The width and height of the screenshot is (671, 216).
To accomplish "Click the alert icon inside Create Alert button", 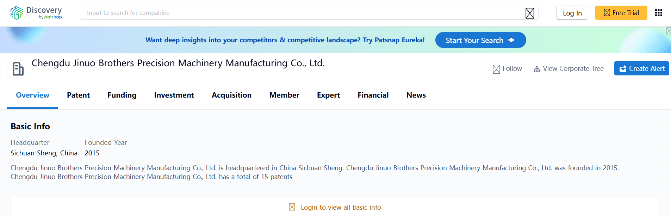I will 623,68.
